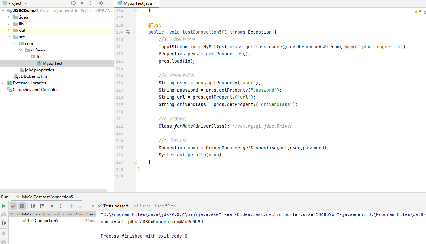Select MySqlTest class in project tree
Screen dimensions: 426x244
tap(52, 63)
